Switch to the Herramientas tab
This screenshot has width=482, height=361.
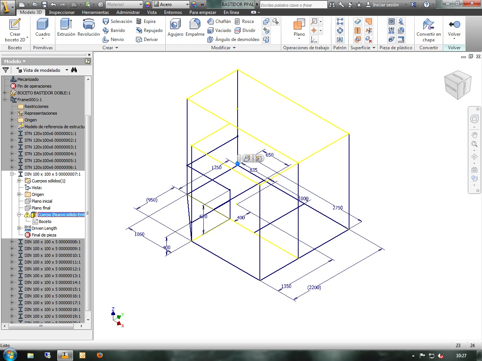pos(95,12)
